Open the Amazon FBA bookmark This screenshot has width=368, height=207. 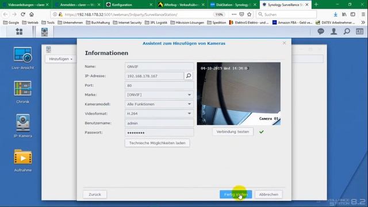point(292,22)
